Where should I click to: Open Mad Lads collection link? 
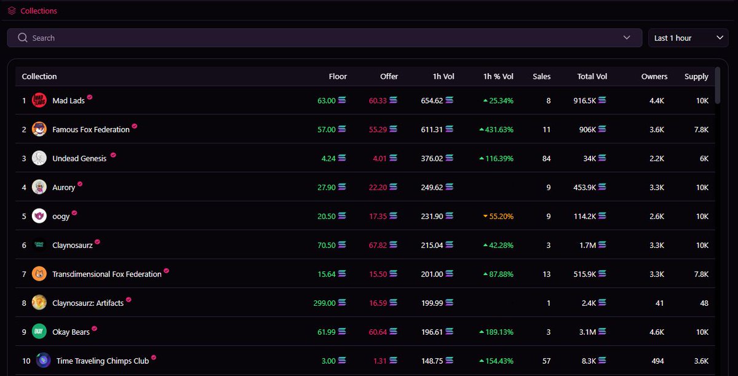68,100
